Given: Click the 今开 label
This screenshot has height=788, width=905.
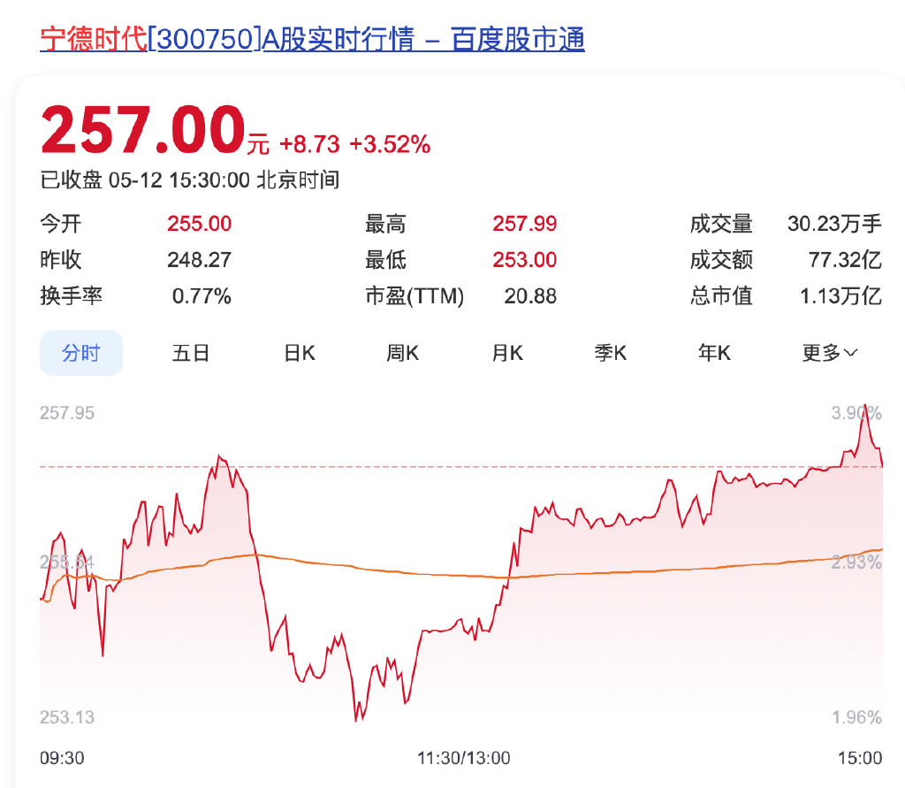Looking at the screenshot, I should pos(61,224).
